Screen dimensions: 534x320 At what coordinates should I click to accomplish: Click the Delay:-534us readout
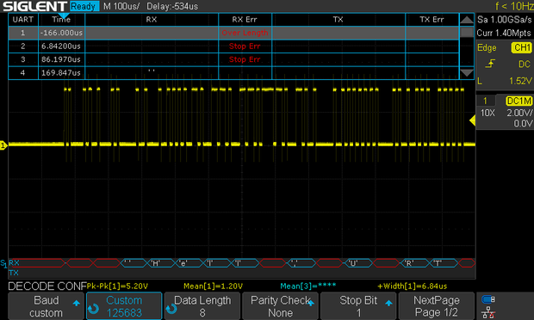point(172,7)
